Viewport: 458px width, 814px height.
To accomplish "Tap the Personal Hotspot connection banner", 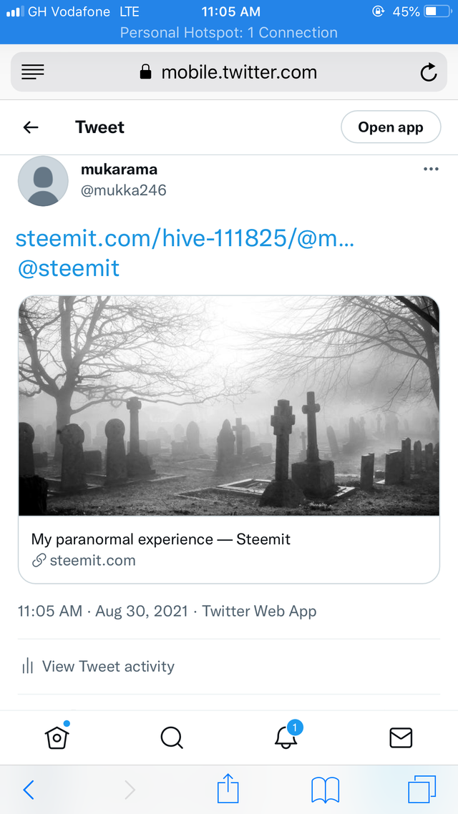I will pos(229,33).
